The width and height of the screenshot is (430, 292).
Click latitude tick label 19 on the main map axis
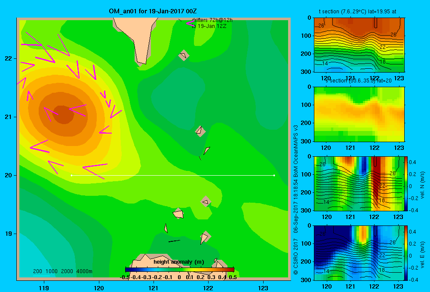pyautogui.click(x=9, y=234)
